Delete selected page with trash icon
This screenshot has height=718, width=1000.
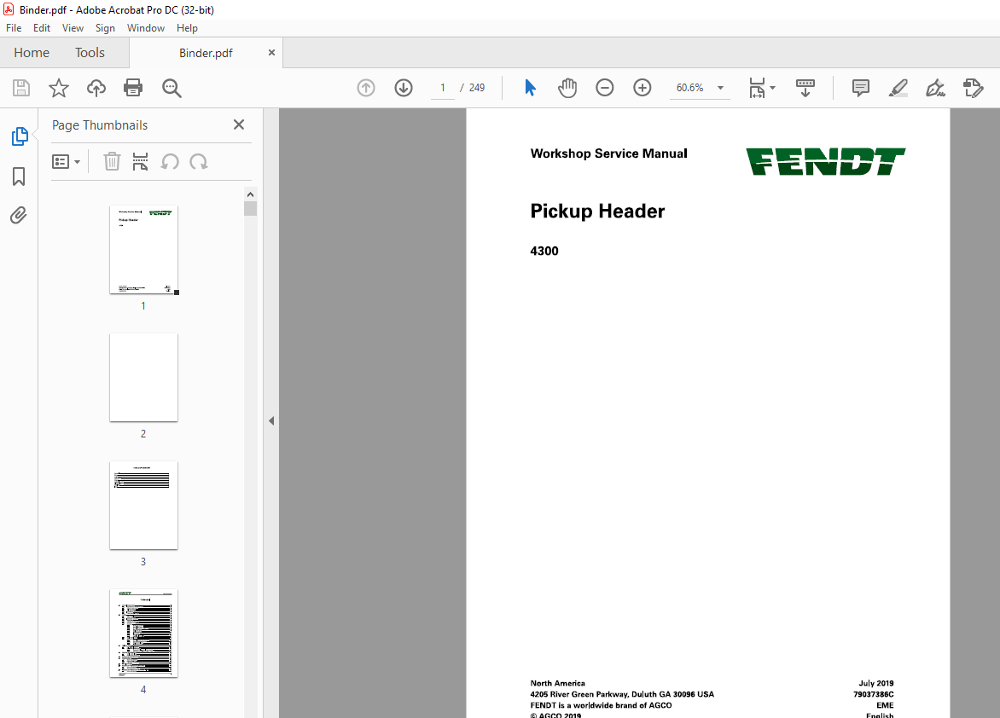click(x=113, y=162)
